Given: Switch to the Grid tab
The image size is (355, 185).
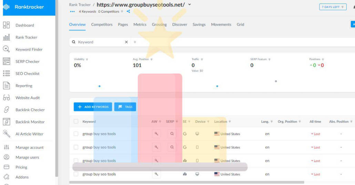Looking at the screenshot, I should pyautogui.click(x=241, y=25).
